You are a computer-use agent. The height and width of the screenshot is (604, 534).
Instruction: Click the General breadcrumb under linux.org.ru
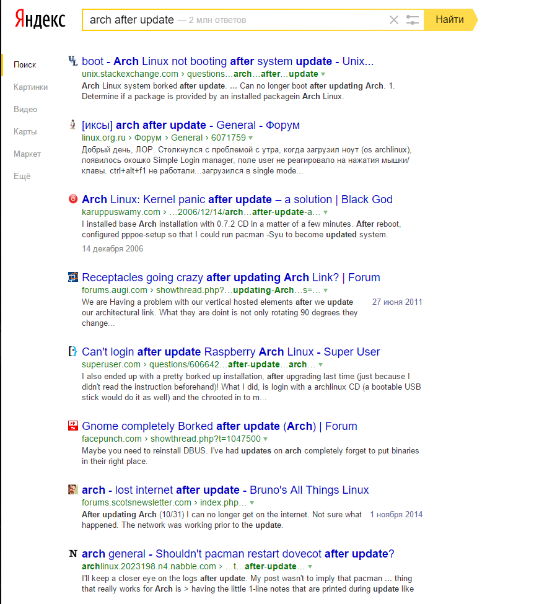pyautogui.click(x=186, y=138)
